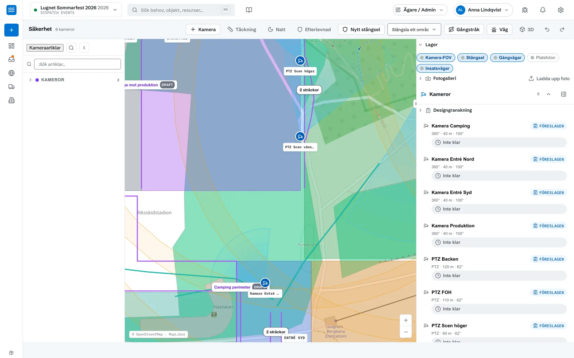Click the bug report icon
The height and width of the screenshot is (358, 574).
525,10
